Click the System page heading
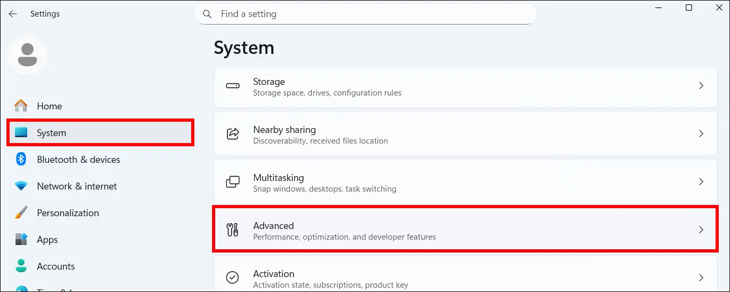The height and width of the screenshot is (292, 730). pyautogui.click(x=244, y=48)
